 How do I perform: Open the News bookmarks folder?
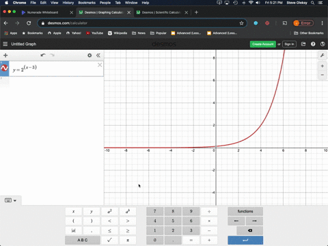139,33
